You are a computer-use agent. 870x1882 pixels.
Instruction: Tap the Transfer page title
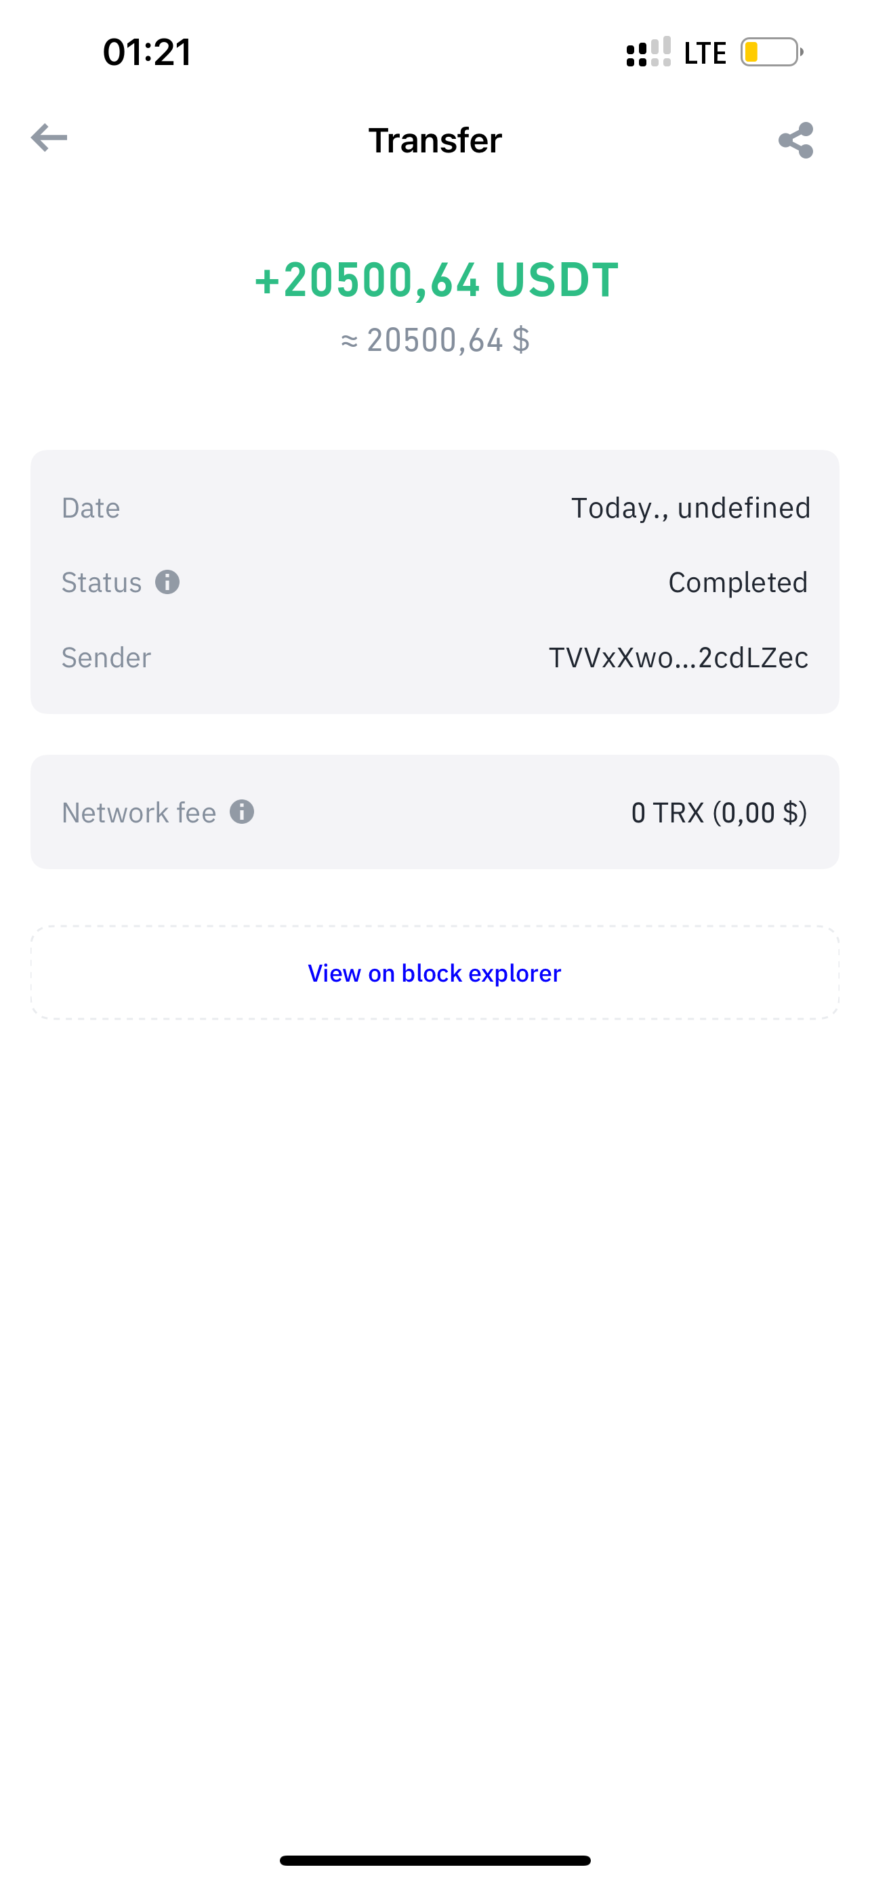pyautogui.click(x=434, y=140)
